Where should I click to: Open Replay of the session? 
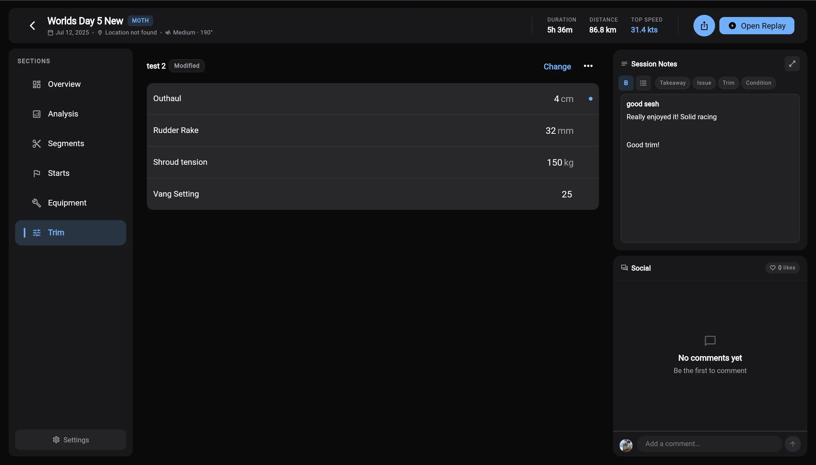757,26
